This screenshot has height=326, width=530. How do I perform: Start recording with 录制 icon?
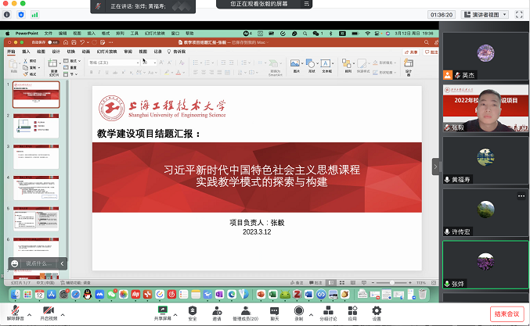(298, 311)
